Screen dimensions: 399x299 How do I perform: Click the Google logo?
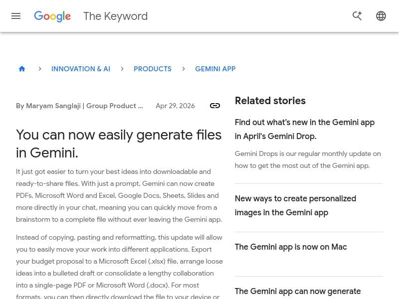click(x=52, y=16)
